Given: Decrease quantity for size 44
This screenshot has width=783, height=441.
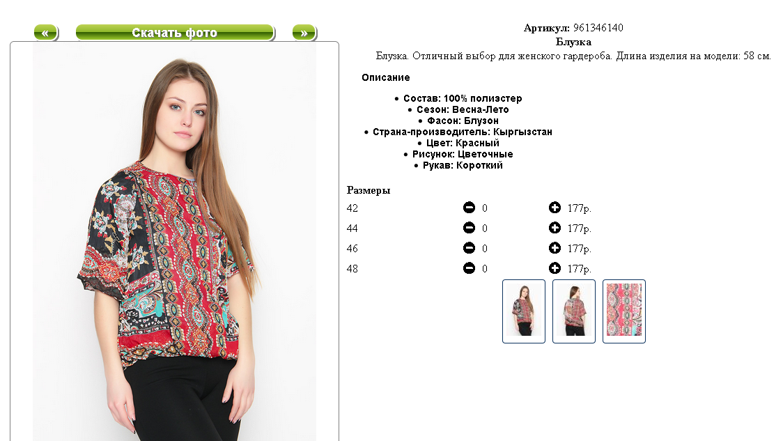Looking at the screenshot, I should (469, 228).
